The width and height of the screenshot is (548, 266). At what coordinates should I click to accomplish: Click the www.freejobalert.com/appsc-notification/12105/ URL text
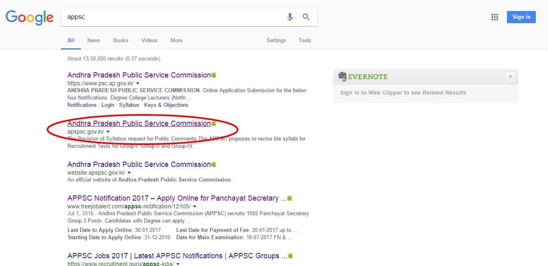click(129, 206)
